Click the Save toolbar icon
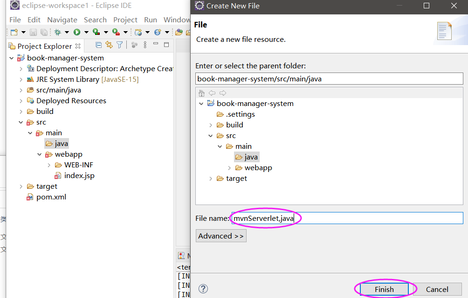The height and width of the screenshot is (298, 468). (x=33, y=32)
